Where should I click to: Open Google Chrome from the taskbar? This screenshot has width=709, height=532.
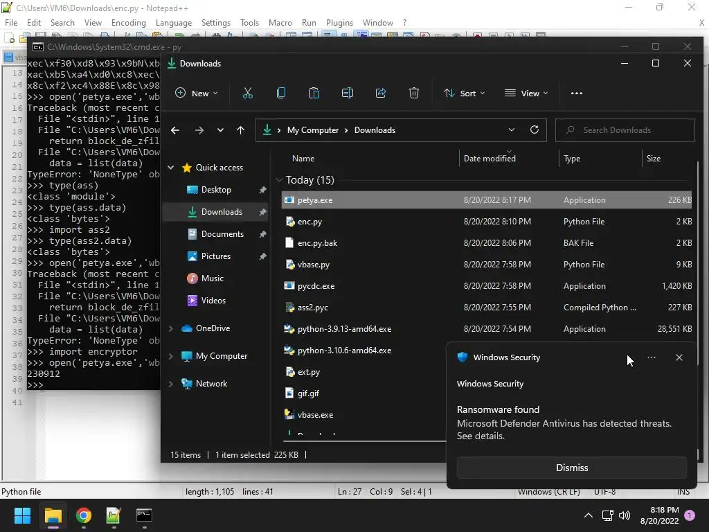[x=84, y=515]
